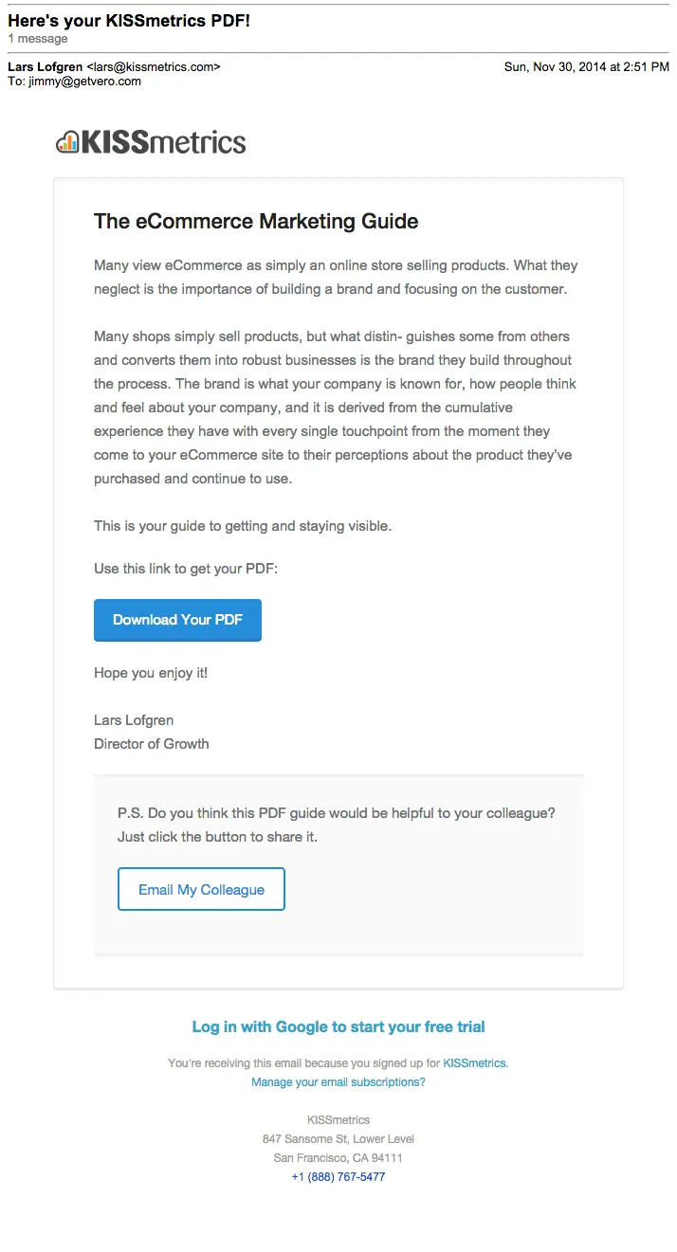Open the KISSmetrics link in the footer text
Image resolution: width=677 pixels, height=1252 pixels.
tap(474, 1062)
